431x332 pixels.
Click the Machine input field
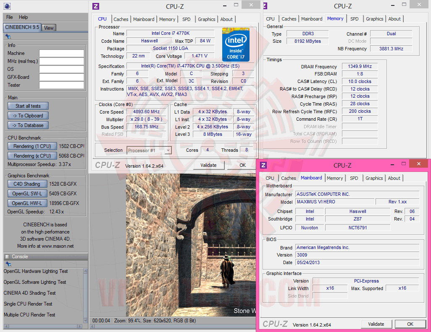62,53
